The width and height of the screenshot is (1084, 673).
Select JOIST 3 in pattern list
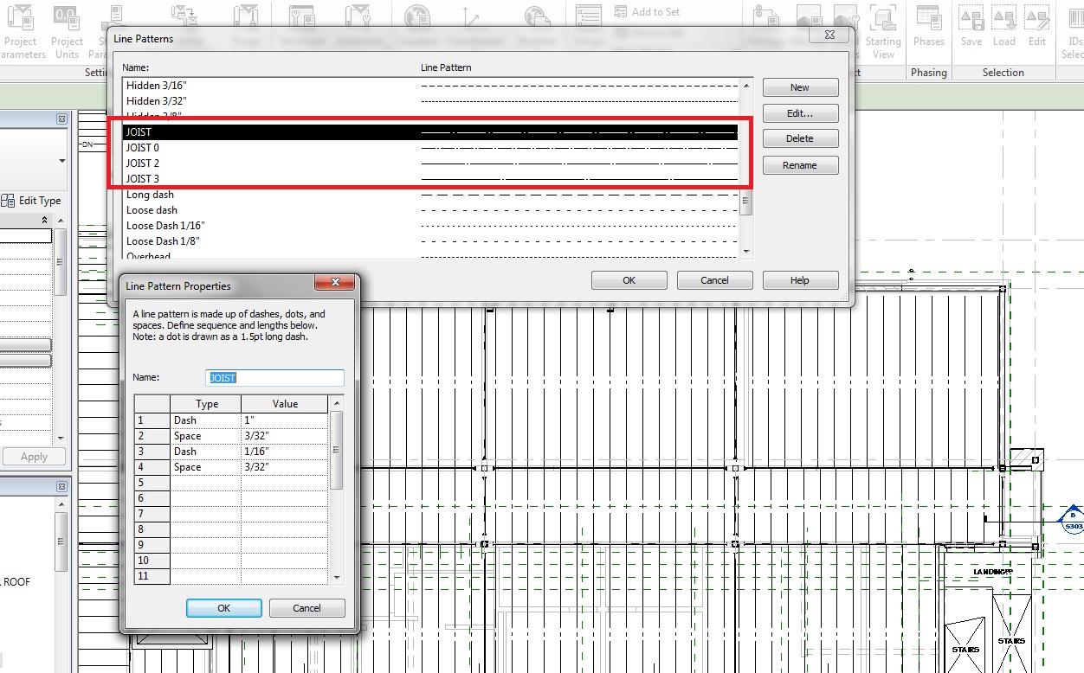tap(430, 179)
